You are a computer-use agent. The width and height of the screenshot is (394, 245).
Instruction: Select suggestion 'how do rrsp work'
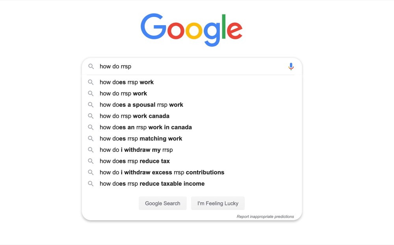pyautogui.click(x=123, y=94)
